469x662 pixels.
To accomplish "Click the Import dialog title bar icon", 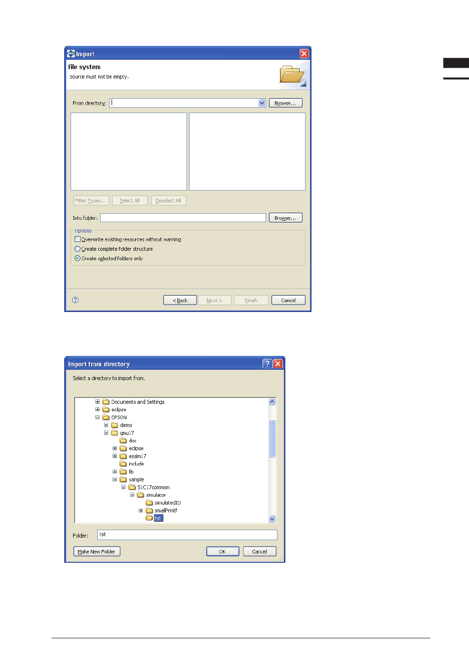I will coord(71,53).
